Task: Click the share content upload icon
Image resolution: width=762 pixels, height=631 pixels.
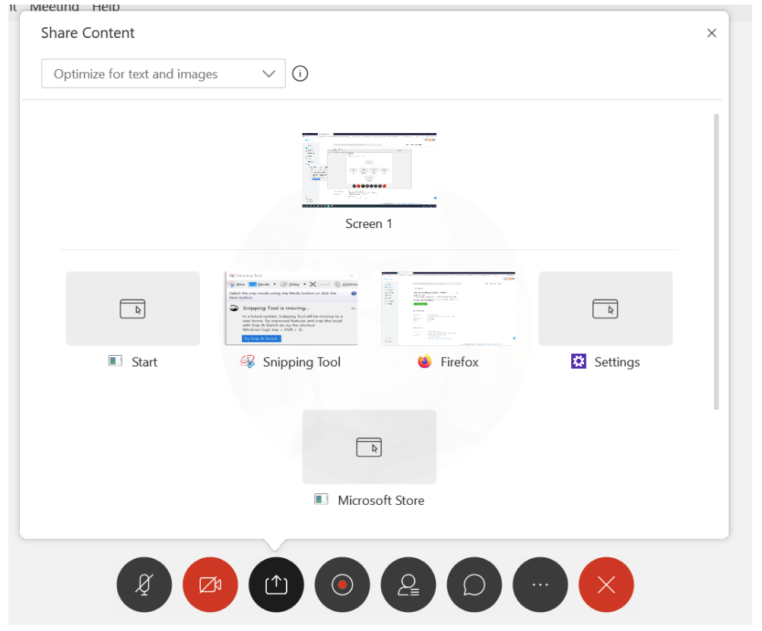Action: (x=276, y=585)
